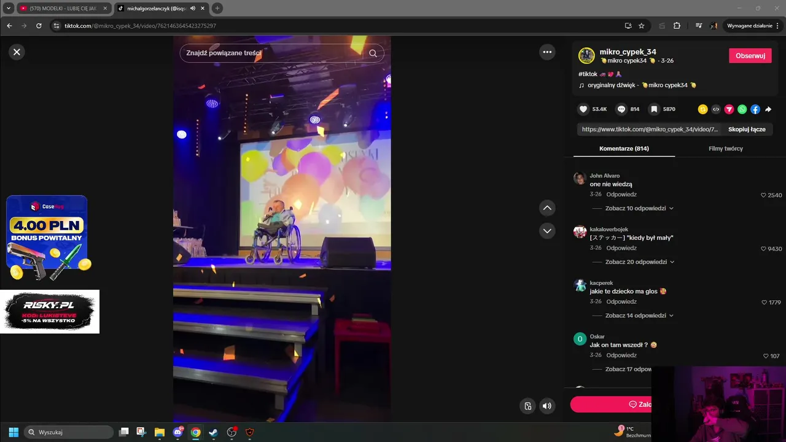
Task: Like the video with heart icon
Action: [583, 109]
